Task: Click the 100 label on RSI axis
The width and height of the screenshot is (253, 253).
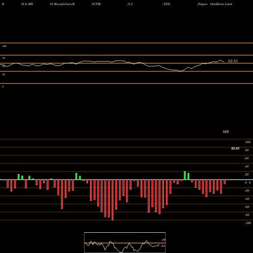Action: click(x=5, y=46)
